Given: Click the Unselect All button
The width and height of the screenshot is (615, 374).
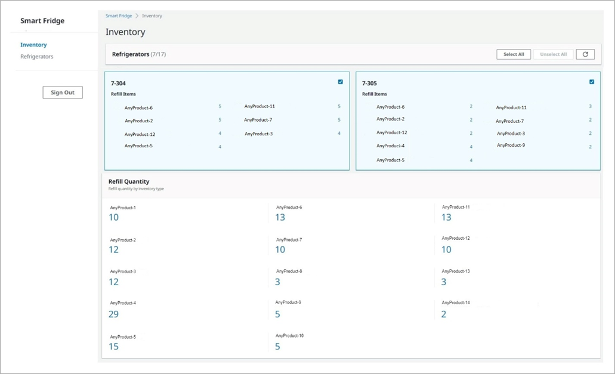Looking at the screenshot, I should pyautogui.click(x=553, y=54).
